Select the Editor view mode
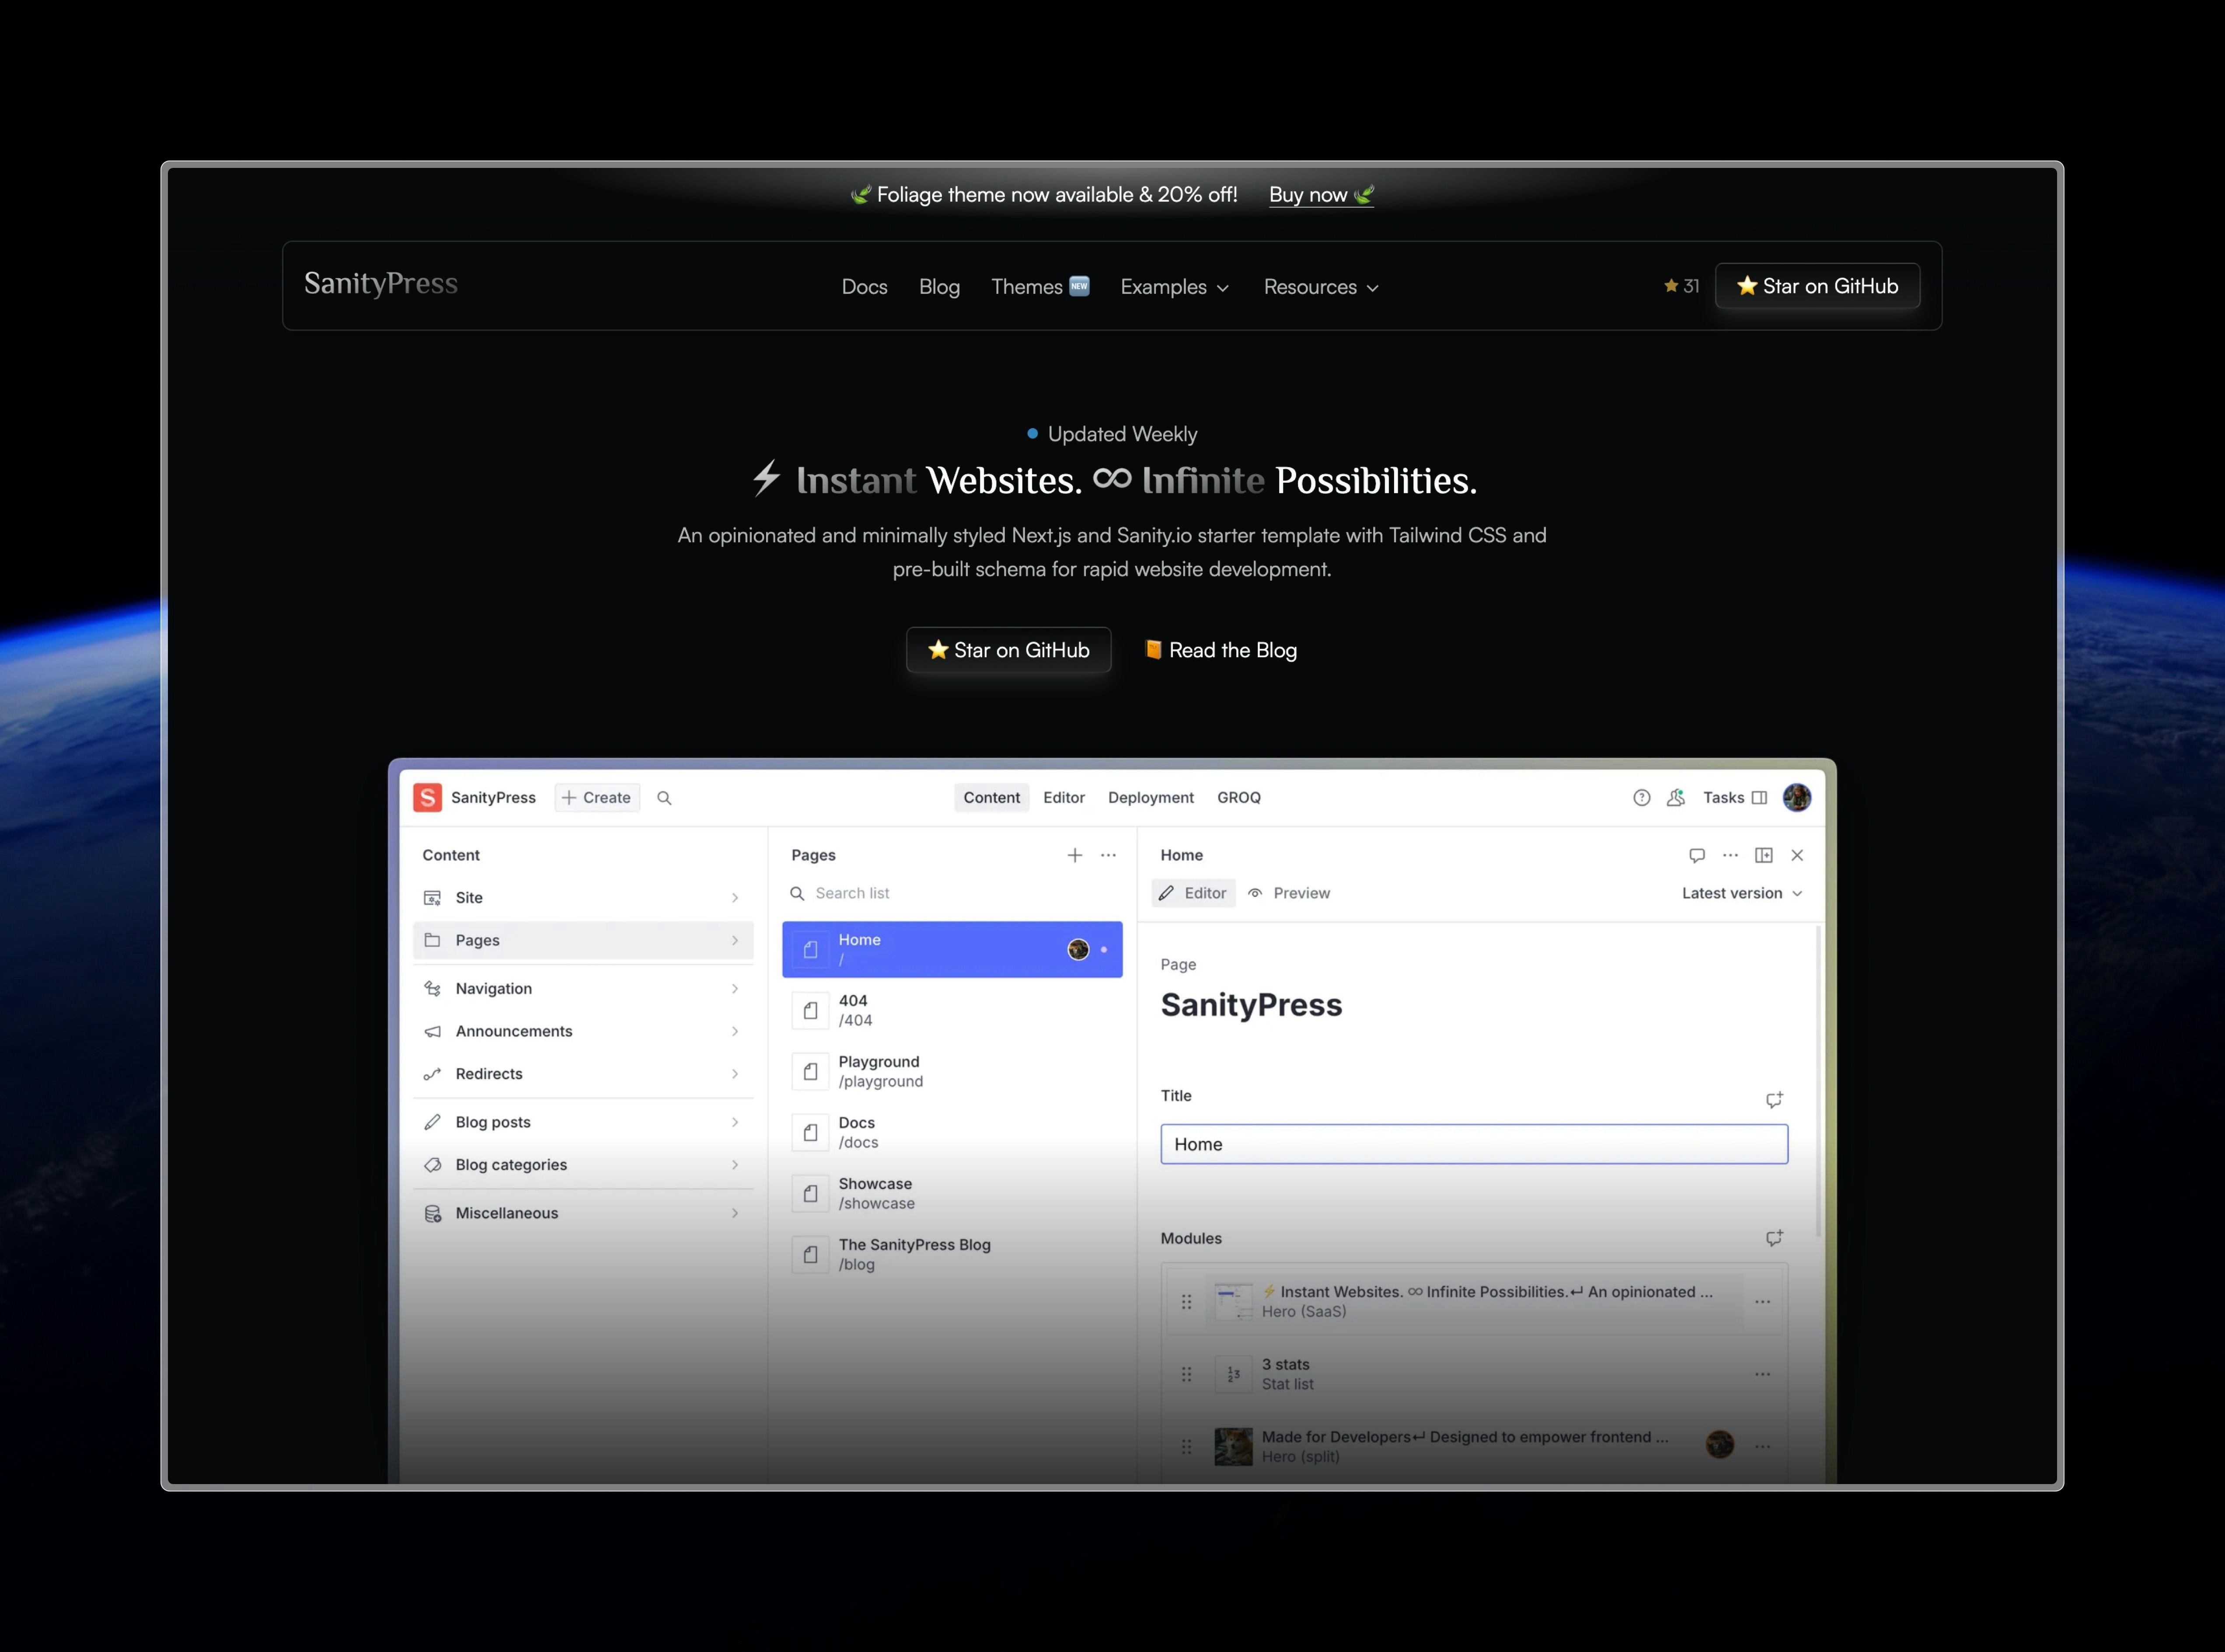2225x1652 pixels. [x=1194, y=893]
